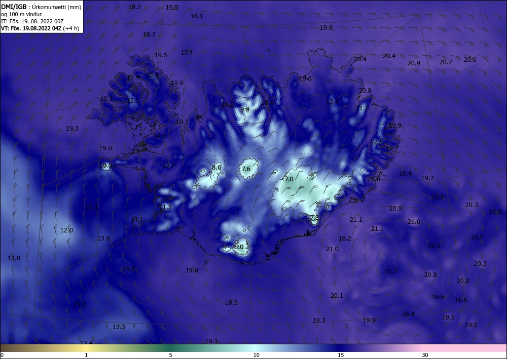Screen dimensions: 507x359
Task: Click the map value 20.7
Action: tap(446, 62)
